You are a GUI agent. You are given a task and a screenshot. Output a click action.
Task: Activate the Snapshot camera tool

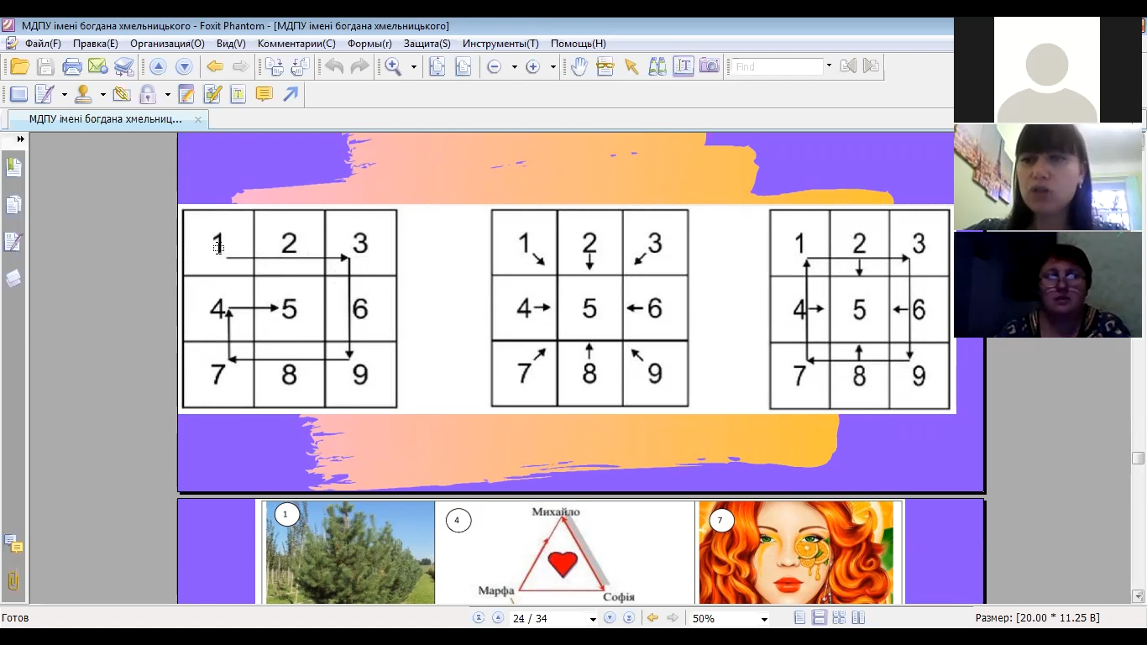(x=710, y=67)
